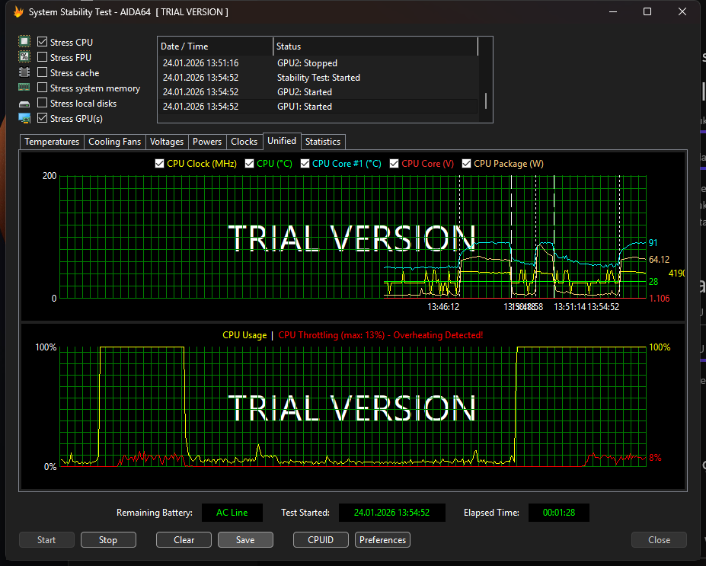Click the Stress CPU processor icon
Viewport: 706px width, 566px height.
point(24,42)
